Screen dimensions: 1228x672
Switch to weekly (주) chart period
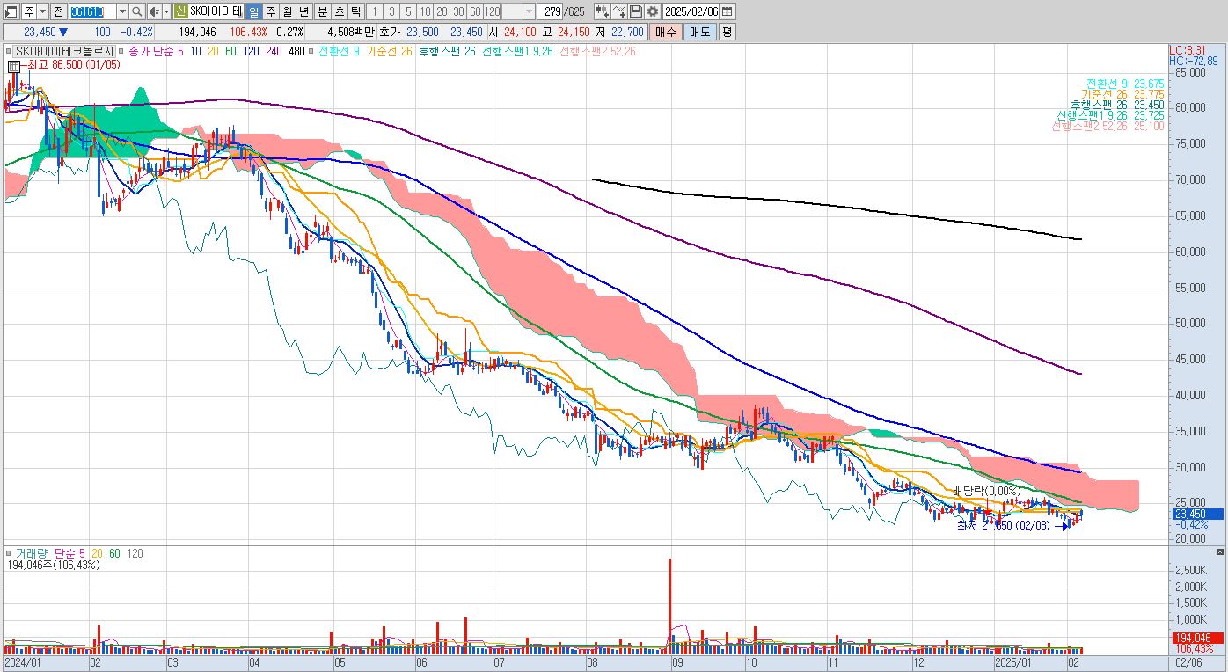point(270,11)
